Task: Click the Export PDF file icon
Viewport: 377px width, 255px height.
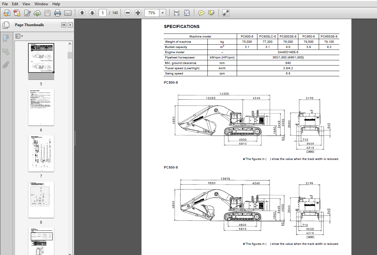Action: 17,13
